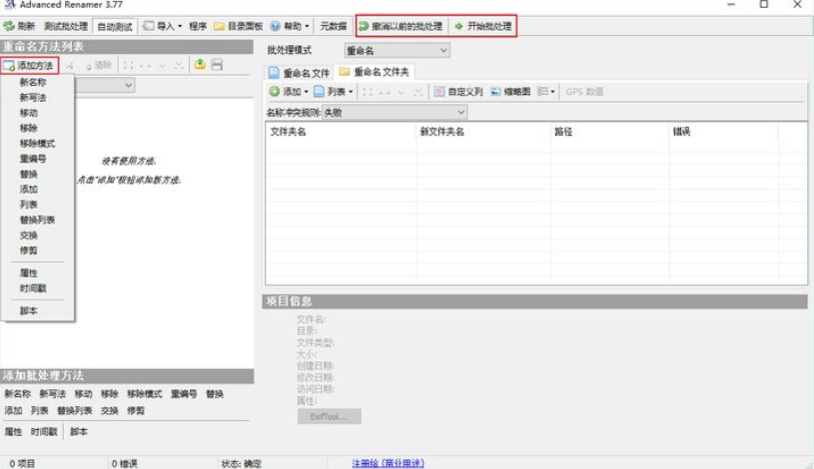Switch to the 重命名 文件 tab
814x469 pixels.
tap(299, 73)
